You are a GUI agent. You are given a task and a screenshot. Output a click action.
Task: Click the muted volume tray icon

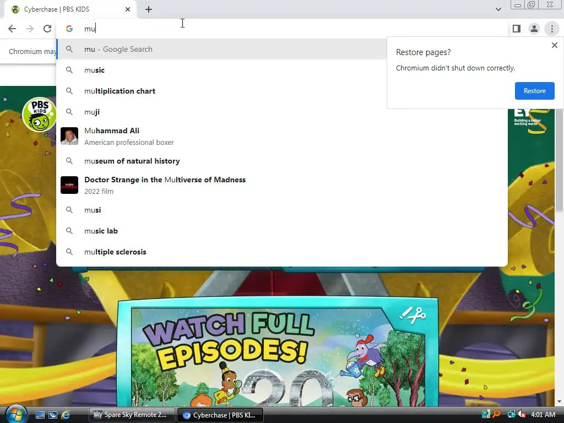tap(522, 414)
